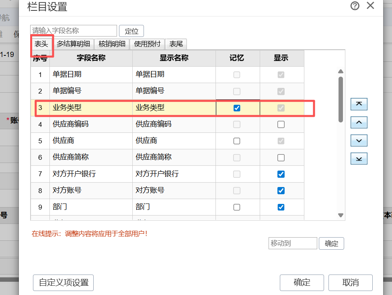Disable 显示 checkbox for 对方开户银行
Screen dimensions: 392x295
pos(281,174)
